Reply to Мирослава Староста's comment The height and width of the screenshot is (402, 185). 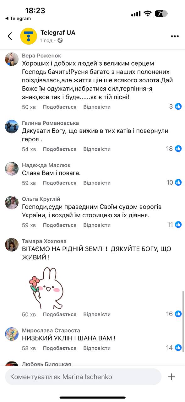tap(97, 348)
